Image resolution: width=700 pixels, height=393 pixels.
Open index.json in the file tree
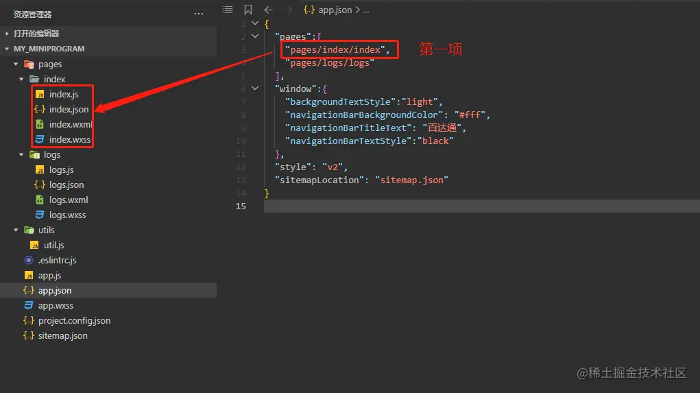click(x=69, y=109)
